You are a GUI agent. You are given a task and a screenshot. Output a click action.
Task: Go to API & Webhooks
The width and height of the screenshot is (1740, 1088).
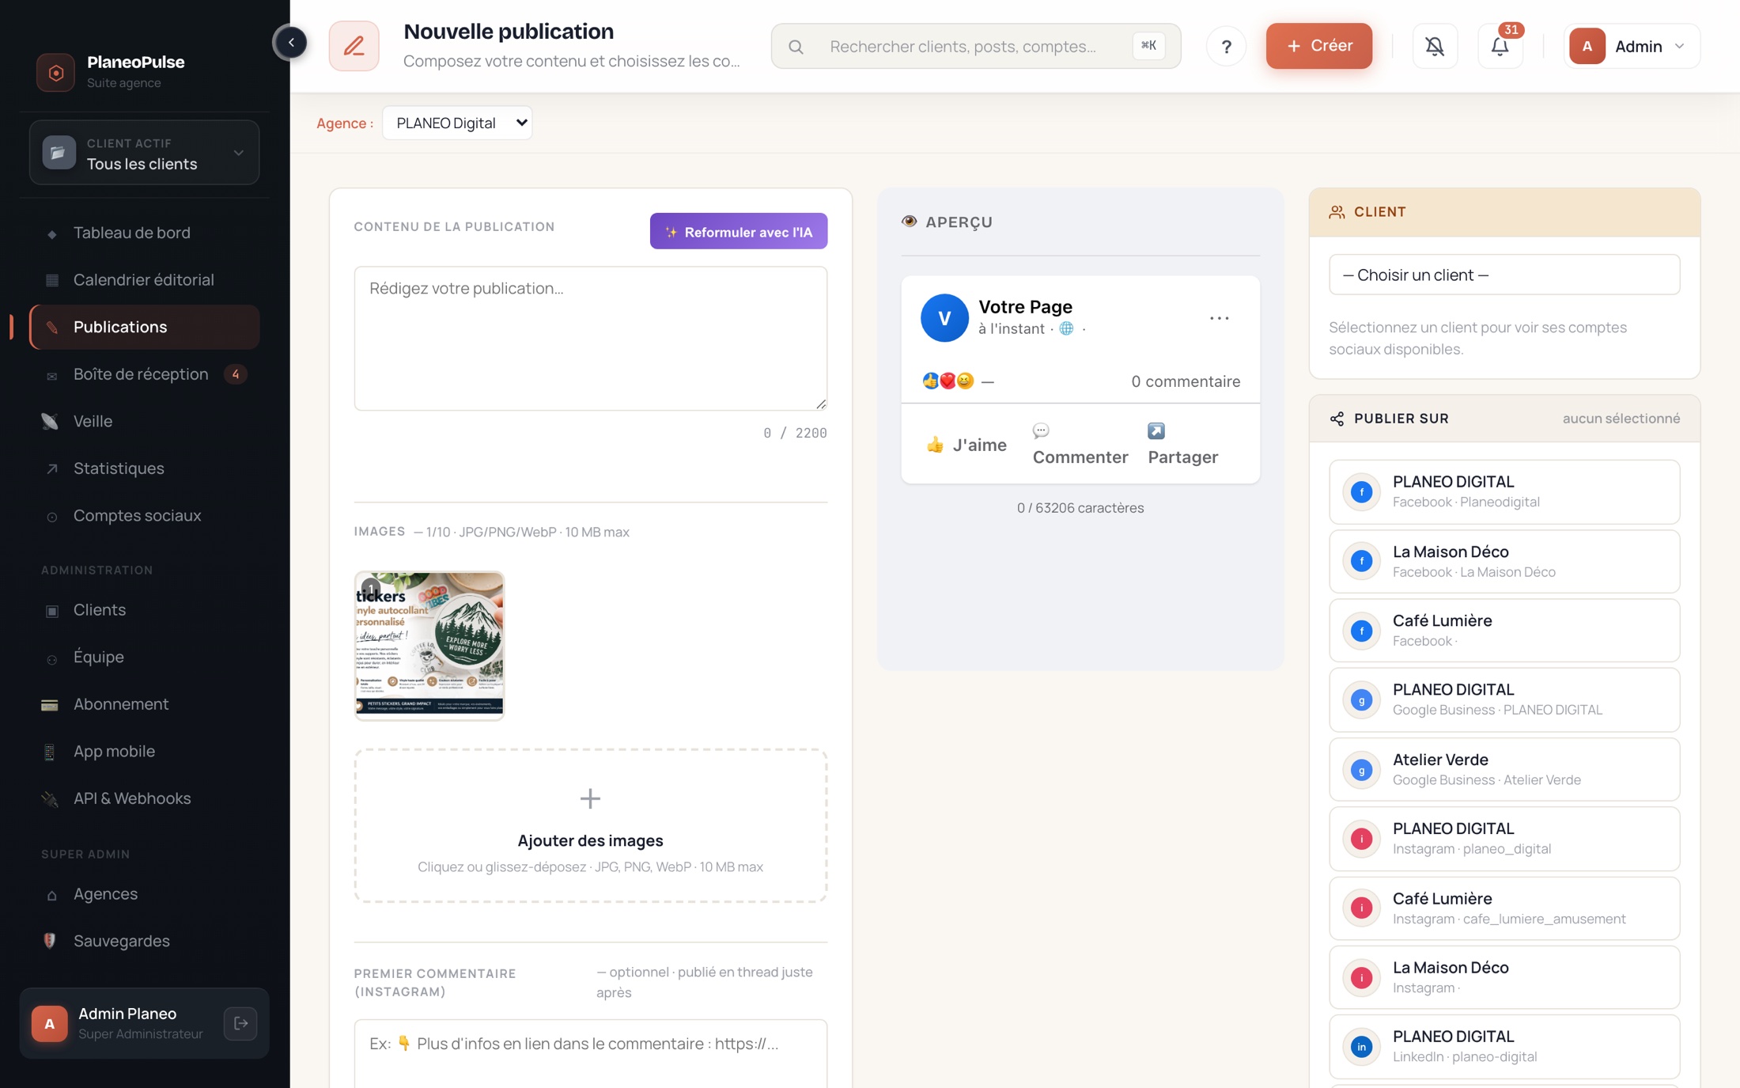pyautogui.click(x=144, y=798)
